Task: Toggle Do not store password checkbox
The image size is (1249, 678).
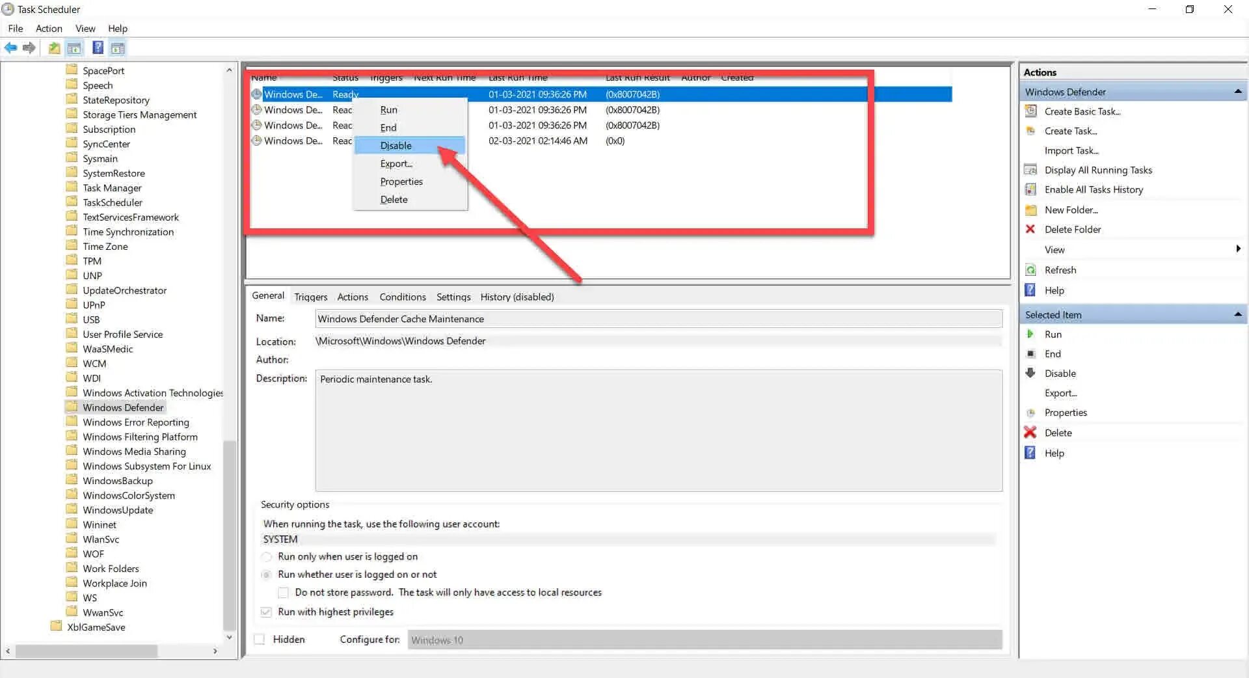Action: (284, 592)
